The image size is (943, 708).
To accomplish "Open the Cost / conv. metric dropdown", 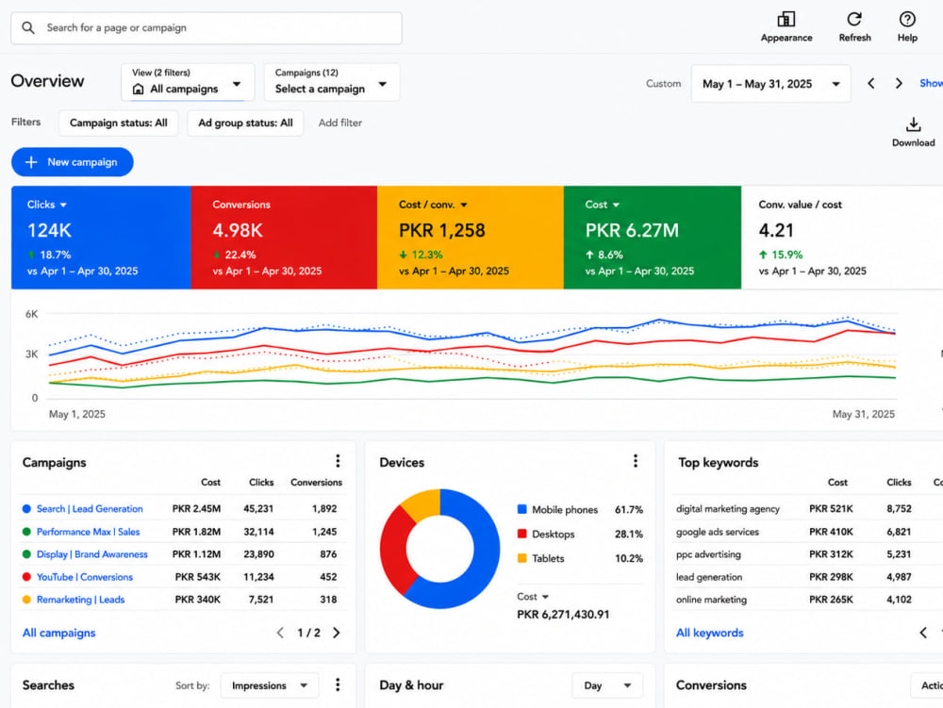I will click(464, 205).
